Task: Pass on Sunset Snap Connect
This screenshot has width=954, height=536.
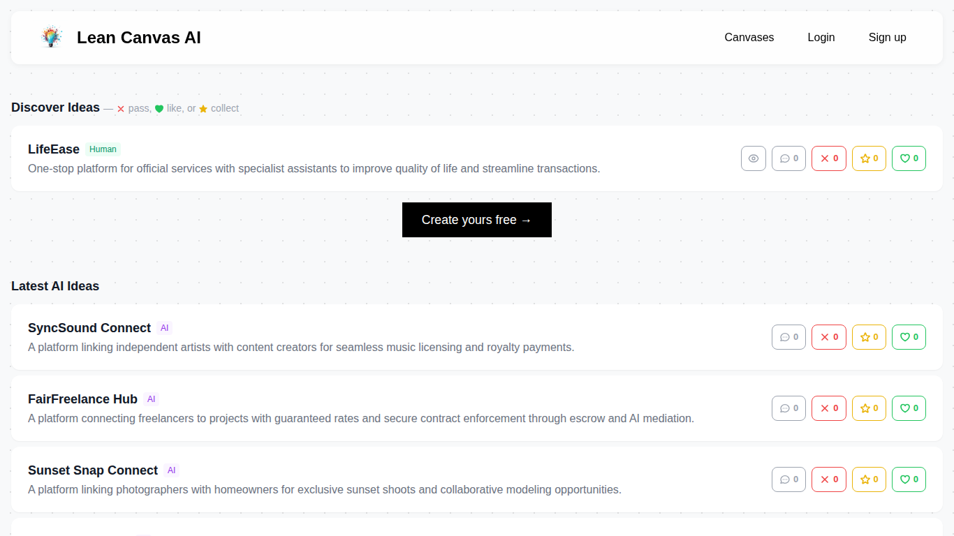Action: point(829,479)
